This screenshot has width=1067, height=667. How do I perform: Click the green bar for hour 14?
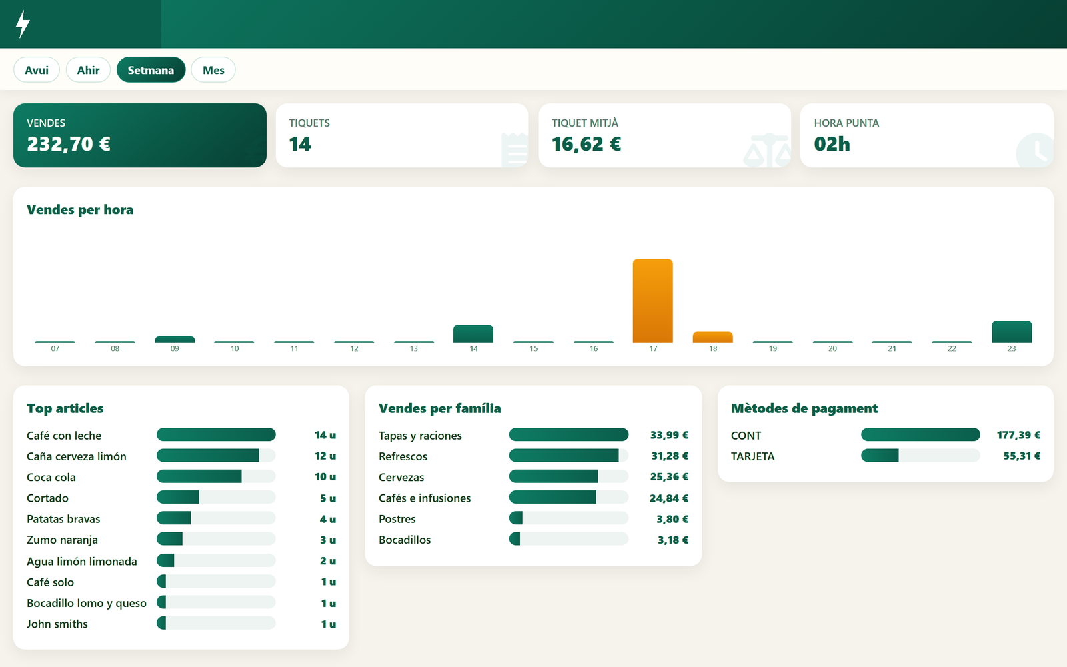pos(473,334)
